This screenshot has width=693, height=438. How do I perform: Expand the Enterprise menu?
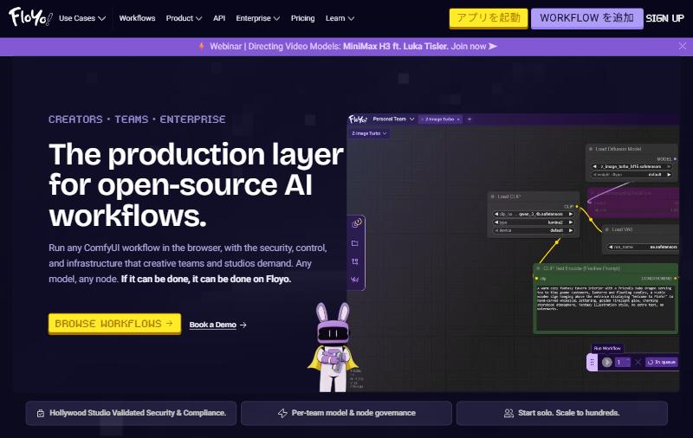[257, 18]
